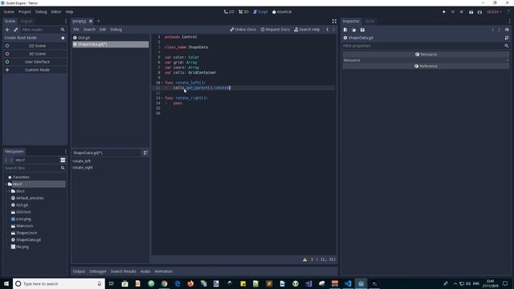Click the Stop button in the top bar
514x289 pixels.
pyautogui.click(x=461, y=12)
